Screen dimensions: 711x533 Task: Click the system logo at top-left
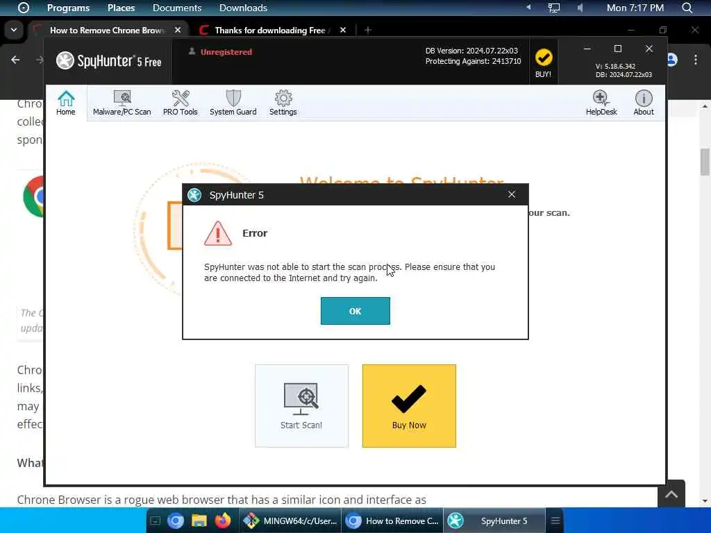(x=23, y=8)
